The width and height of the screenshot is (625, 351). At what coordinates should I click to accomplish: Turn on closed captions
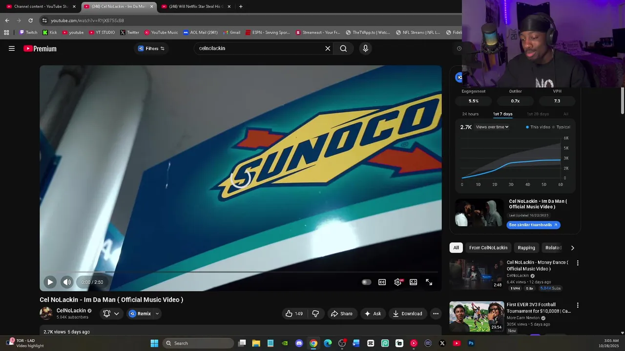click(382, 282)
